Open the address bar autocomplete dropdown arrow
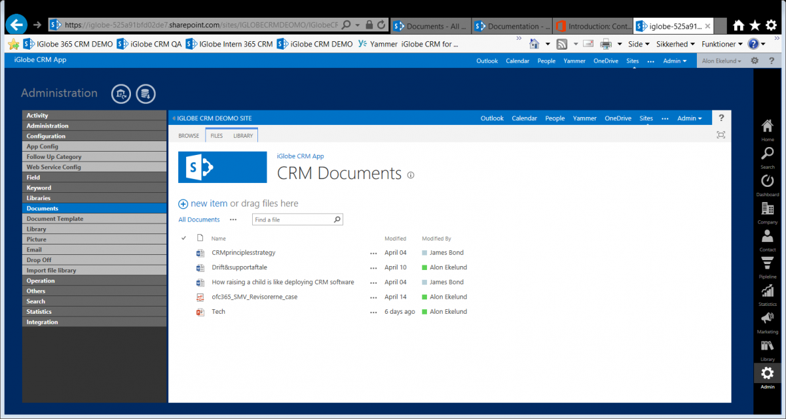This screenshot has width=786, height=419. tap(357, 25)
